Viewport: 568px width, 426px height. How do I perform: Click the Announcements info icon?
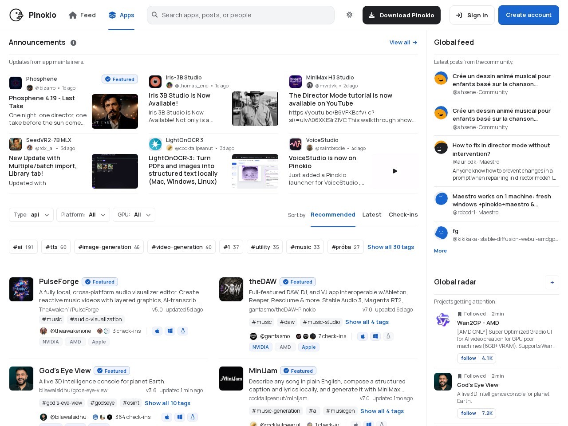tap(74, 43)
